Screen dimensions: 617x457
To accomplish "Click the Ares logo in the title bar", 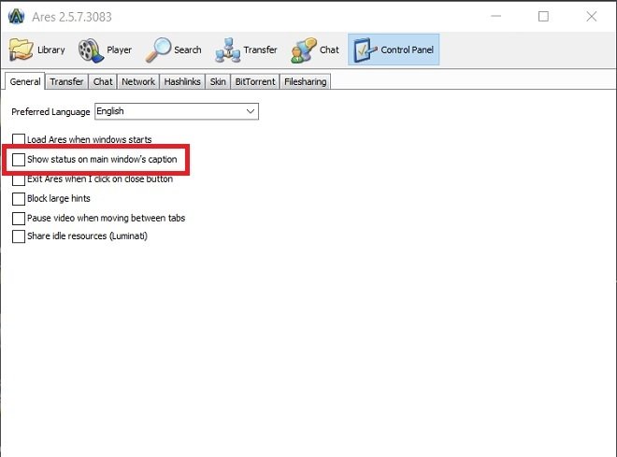I will [17, 17].
